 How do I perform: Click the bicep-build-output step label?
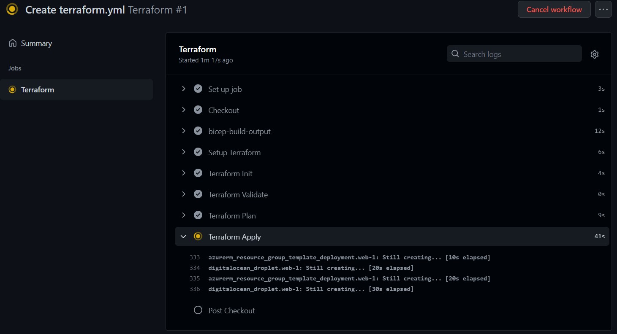click(239, 132)
